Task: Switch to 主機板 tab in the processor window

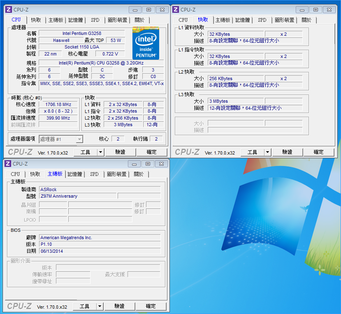Action: (x=56, y=20)
